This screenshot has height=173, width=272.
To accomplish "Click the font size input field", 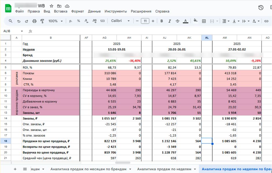I will click(x=145, y=21).
